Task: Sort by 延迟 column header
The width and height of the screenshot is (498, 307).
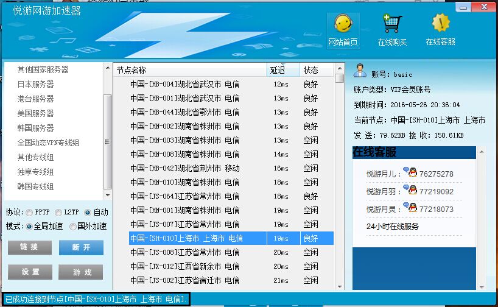Action: coord(283,70)
